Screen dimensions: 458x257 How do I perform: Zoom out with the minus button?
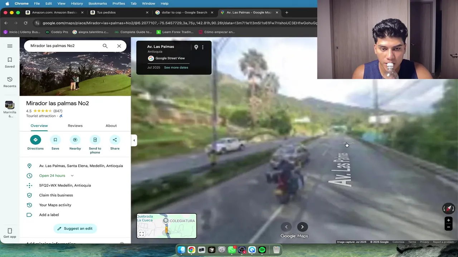[x=448, y=227]
